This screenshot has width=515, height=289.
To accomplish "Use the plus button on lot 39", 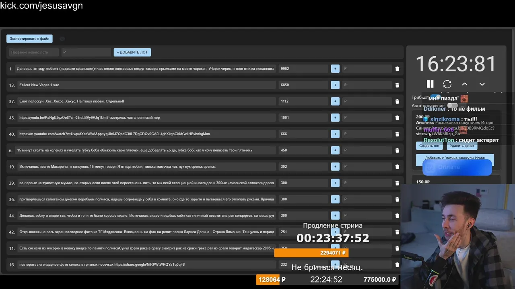I will click(x=335, y=183).
